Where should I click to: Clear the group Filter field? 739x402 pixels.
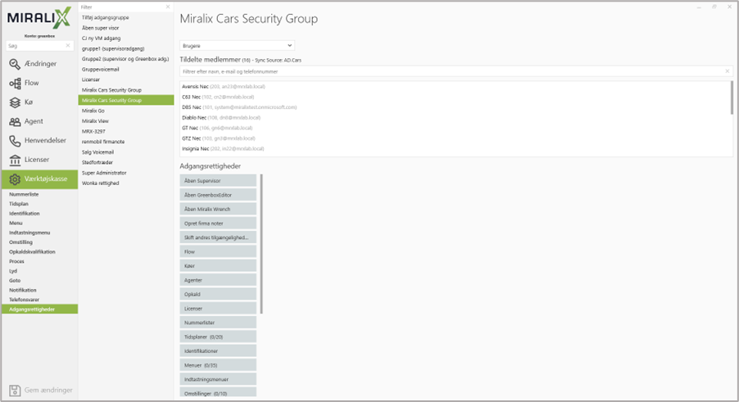point(168,7)
